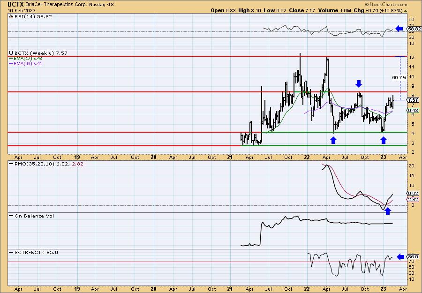Viewport: 422px width, 293px height.
Task: Click the 7.57 last price tag
Action: tap(414, 100)
